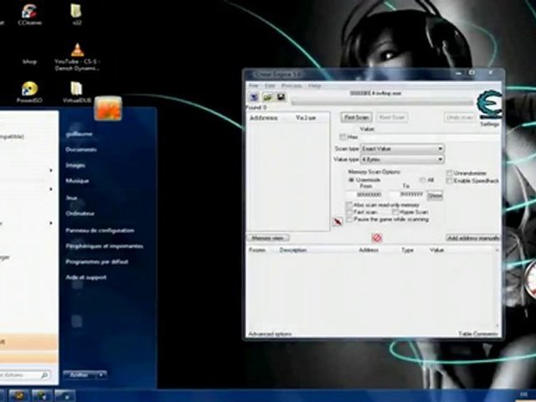Click the red clear list icon
This screenshot has width=536, height=402.
[x=376, y=238]
